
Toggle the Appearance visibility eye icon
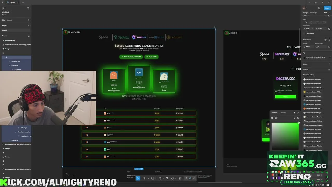pyautogui.click(x=326, y=40)
